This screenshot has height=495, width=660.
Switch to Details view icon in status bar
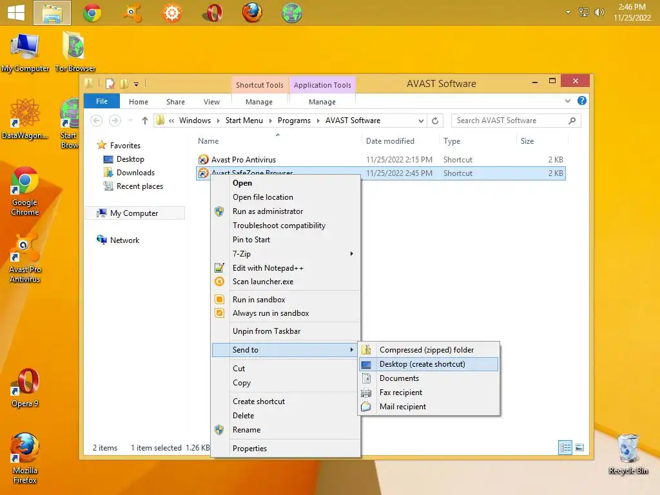click(565, 447)
